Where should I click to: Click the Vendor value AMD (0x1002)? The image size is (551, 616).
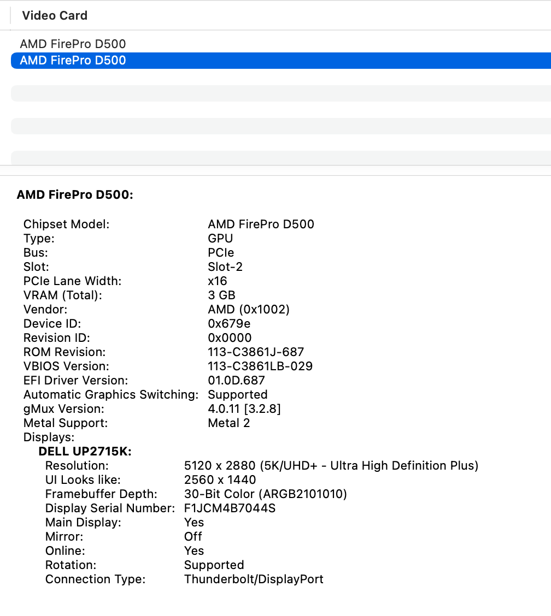249,309
